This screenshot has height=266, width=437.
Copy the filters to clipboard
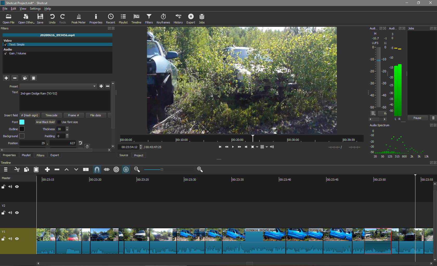coord(25,78)
